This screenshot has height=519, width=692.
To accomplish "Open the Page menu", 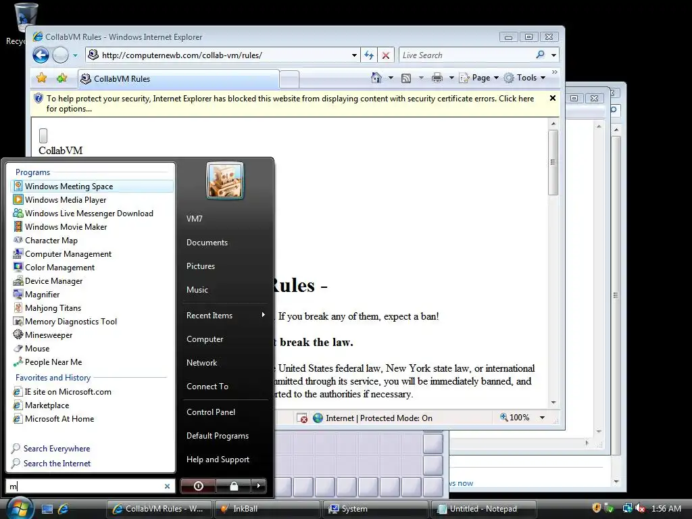I will point(479,78).
